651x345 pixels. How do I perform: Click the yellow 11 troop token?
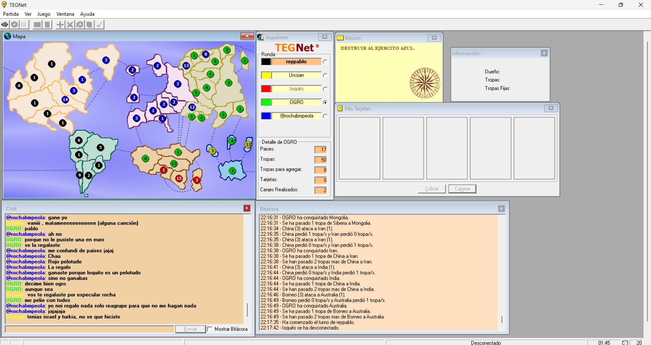coord(248,145)
